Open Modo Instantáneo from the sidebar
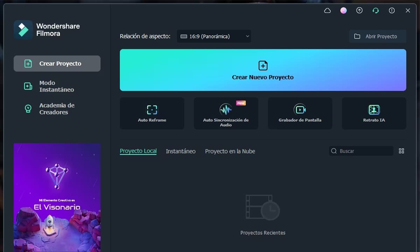Viewport: 420px width, 252px height. [57, 86]
